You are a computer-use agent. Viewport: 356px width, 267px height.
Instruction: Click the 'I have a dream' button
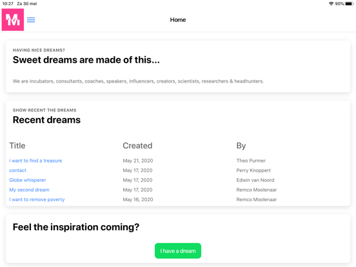(x=178, y=251)
